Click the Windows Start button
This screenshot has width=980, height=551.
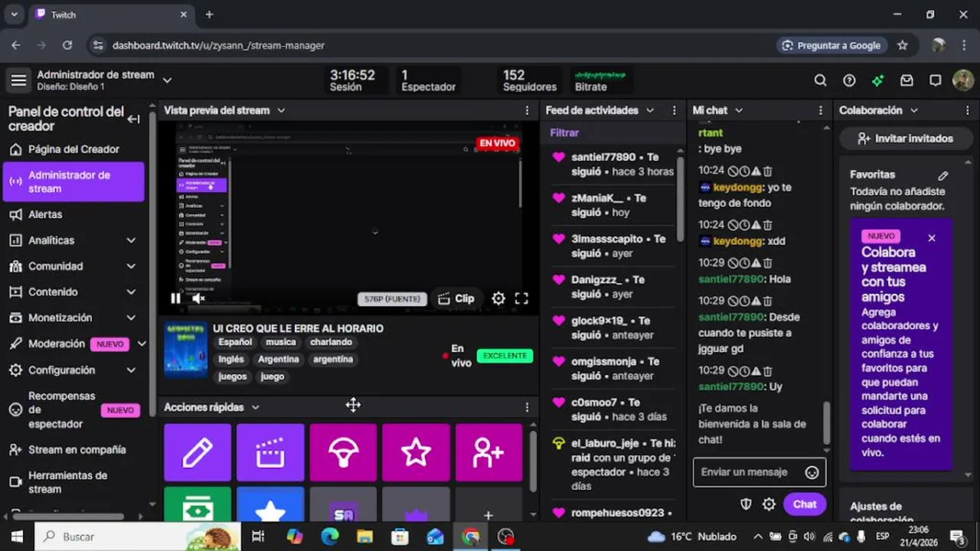[17, 536]
